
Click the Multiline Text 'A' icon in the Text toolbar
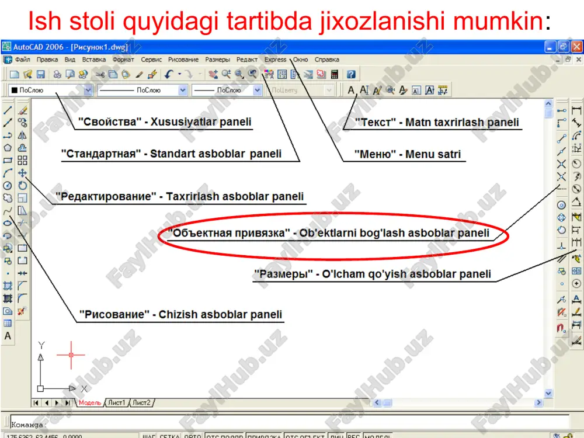pyautogui.click(x=351, y=90)
